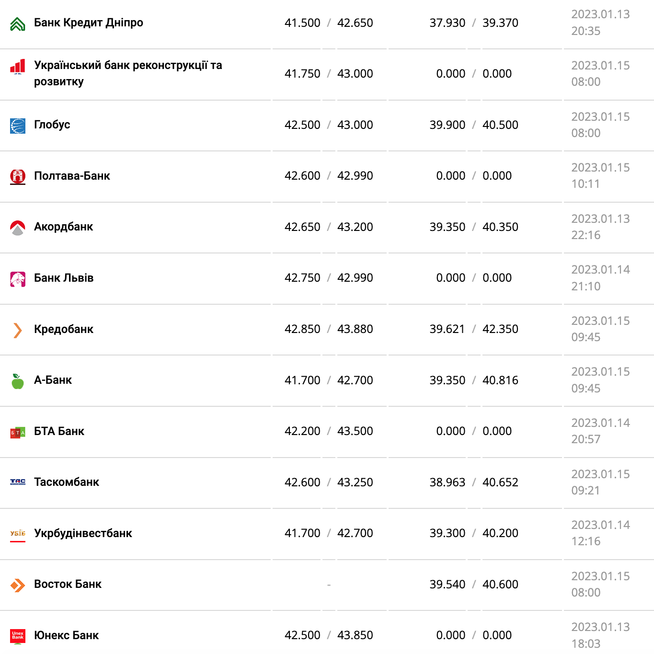Click the Восток Банк 39.540 / 40.600 rate
This screenshot has height=654, width=654.
(x=474, y=585)
